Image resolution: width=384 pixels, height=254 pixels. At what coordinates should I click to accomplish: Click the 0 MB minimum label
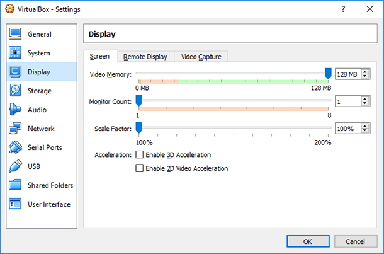(142, 88)
